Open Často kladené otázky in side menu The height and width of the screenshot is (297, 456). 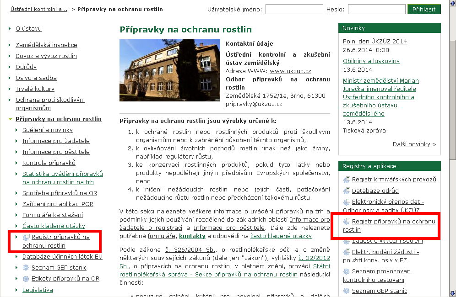(x=54, y=226)
